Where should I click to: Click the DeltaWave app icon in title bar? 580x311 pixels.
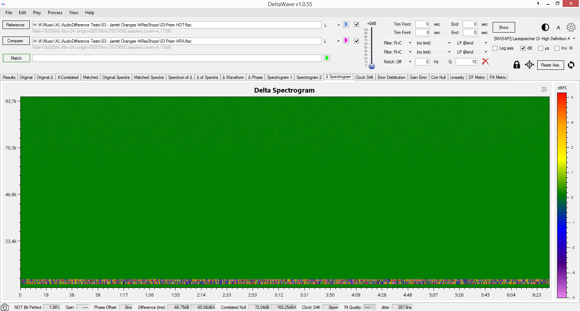pos(4,4)
